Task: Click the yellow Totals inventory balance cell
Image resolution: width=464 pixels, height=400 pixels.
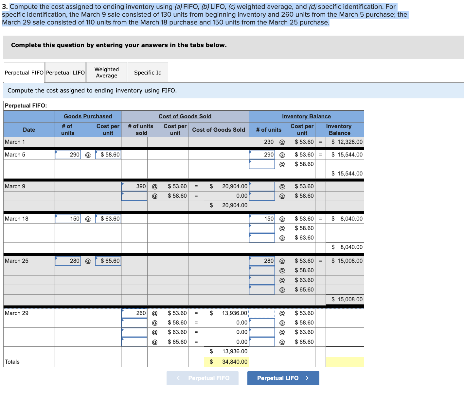Action: [x=344, y=362]
